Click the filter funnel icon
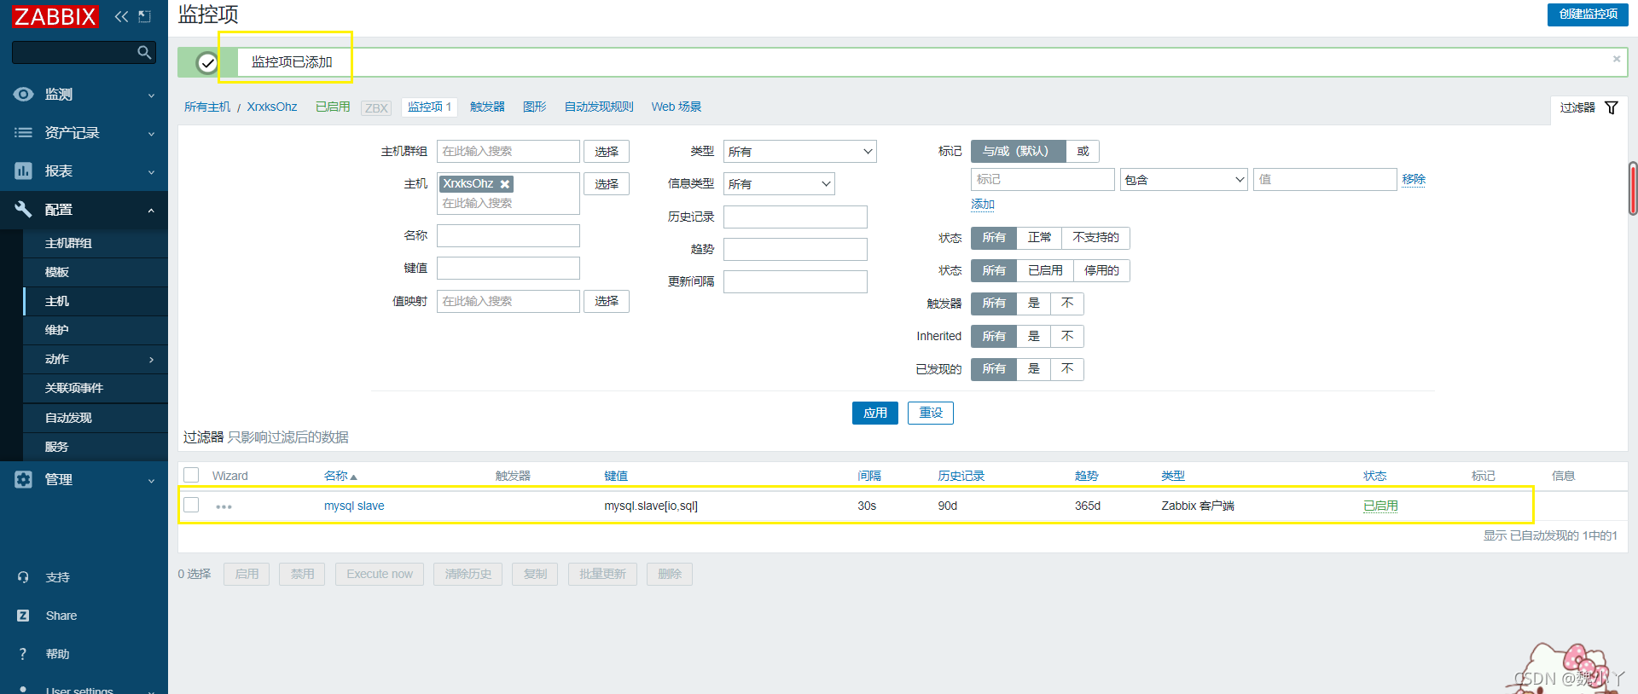Screen dimensions: 1638x694 click(x=1612, y=107)
